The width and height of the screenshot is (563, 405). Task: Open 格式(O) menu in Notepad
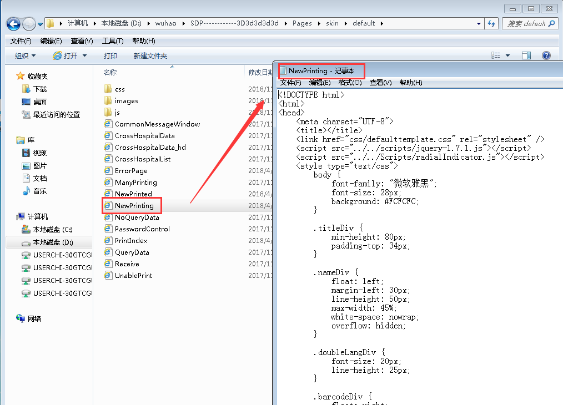(350, 83)
